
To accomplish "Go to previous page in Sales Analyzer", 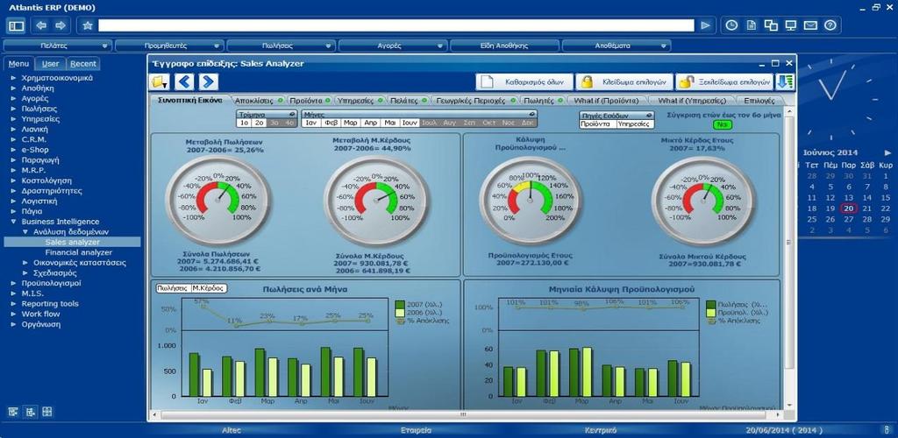I will click(184, 81).
